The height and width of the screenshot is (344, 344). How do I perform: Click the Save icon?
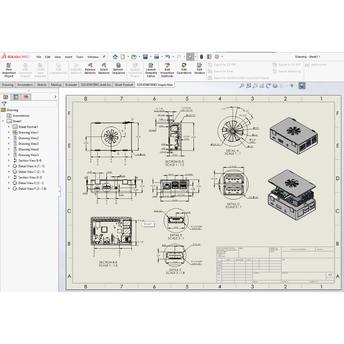(x=145, y=57)
